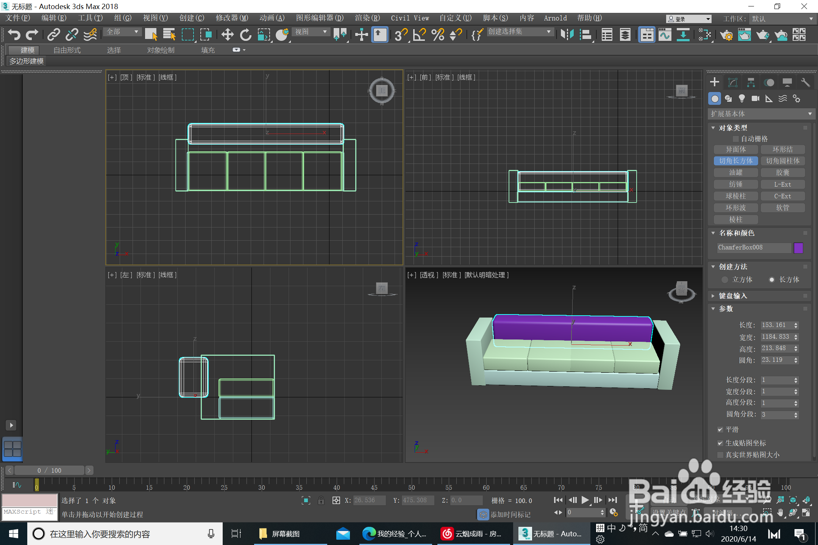Screen dimensions: 818x545
Task: Open the Modify panel tab icon
Action: click(x=733, y=83)
